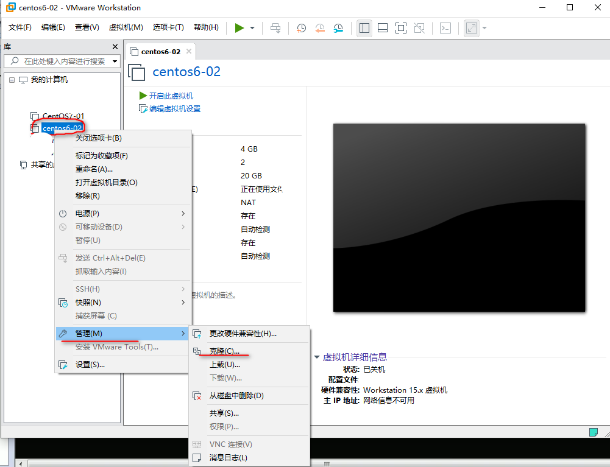Image resolution: width=610 pixels, height=467 pixels.
Task: Click the green Power On play icon in toolbar
Action: [x=239, y=28]
